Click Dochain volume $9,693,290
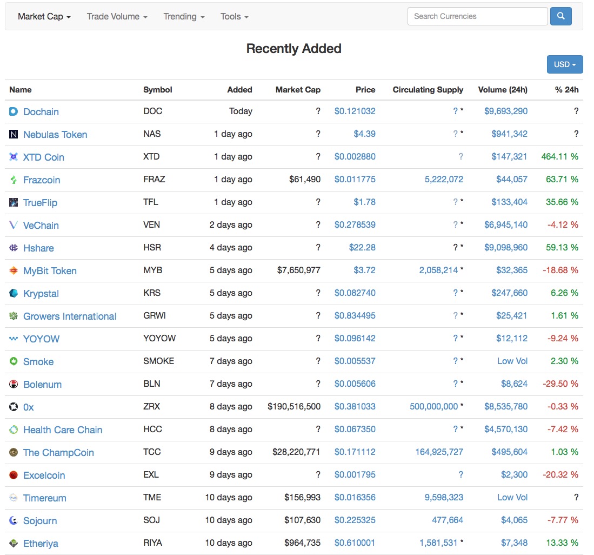Screen dimensions: 594x555 pos(506,111)
